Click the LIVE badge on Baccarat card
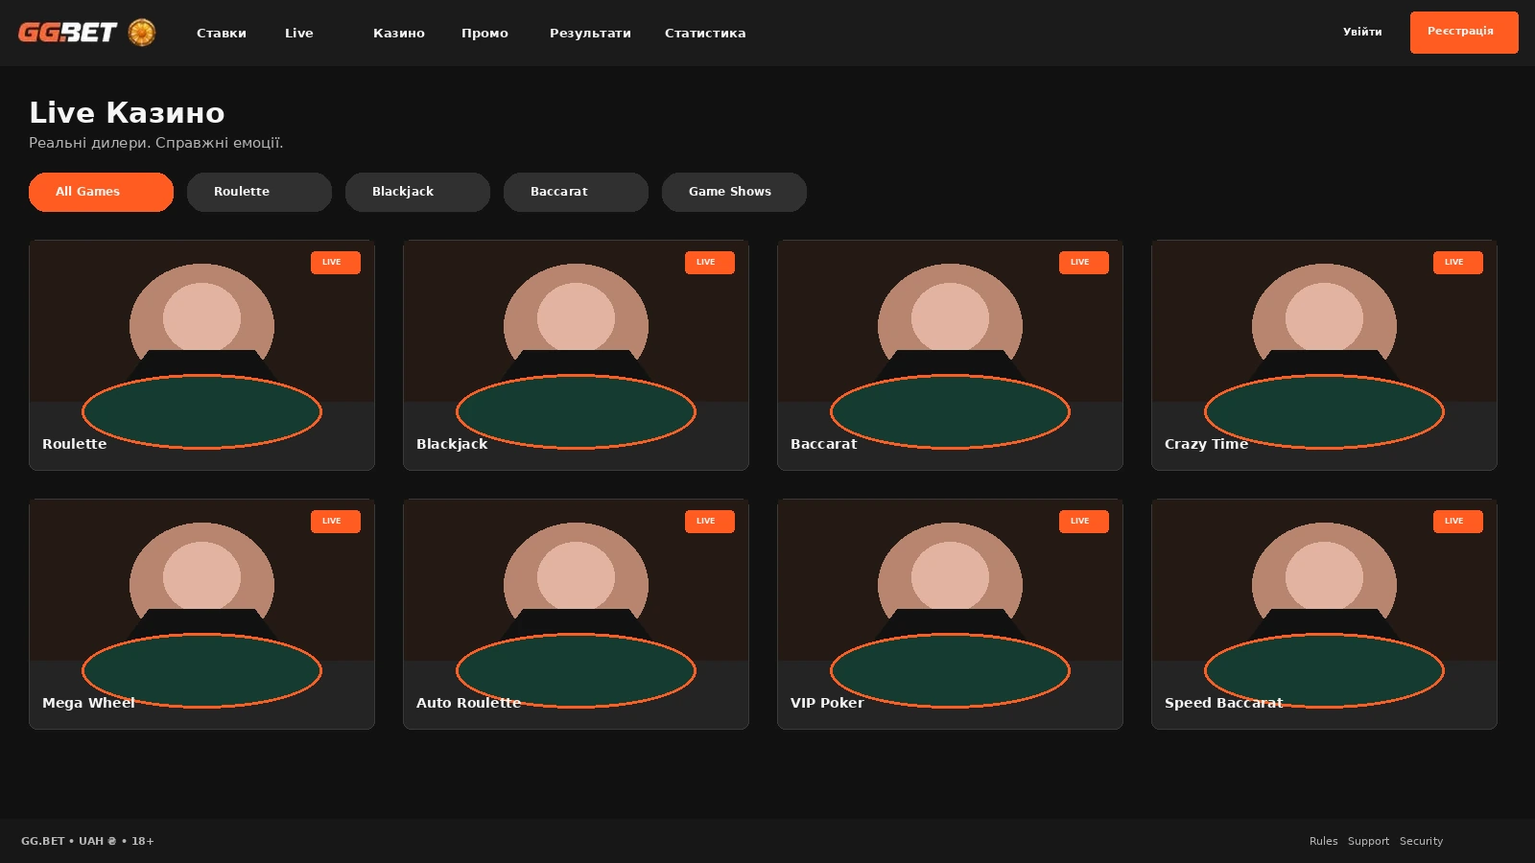 (1084, 263)
